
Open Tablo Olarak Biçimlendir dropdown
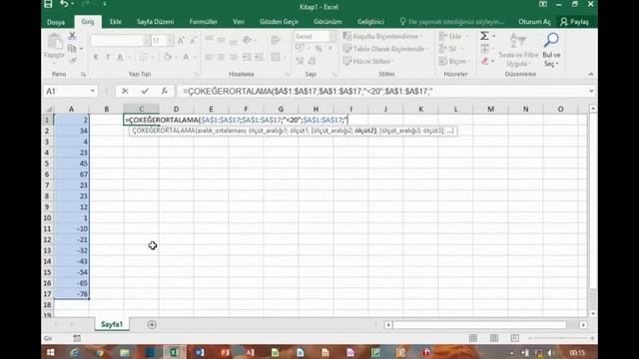(386, 49)
